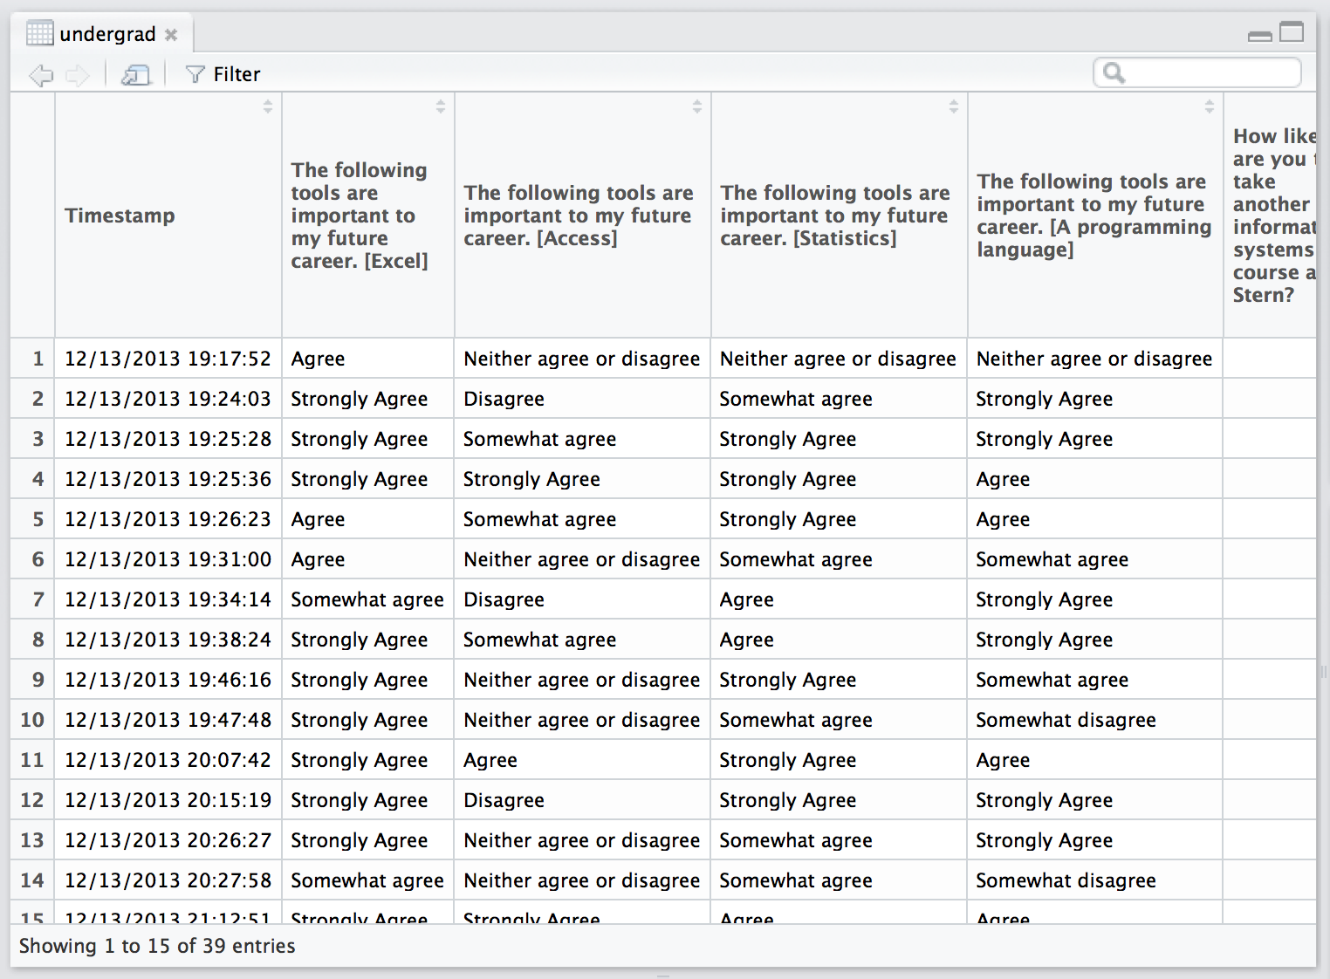Click timestamp 12/13/2013 19:46:16
This screenshot has width=1330, height=979.
(168, 680)
